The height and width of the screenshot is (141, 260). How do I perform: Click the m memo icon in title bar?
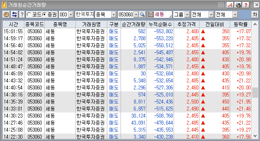pyautogui.click(x=221, y=5)
